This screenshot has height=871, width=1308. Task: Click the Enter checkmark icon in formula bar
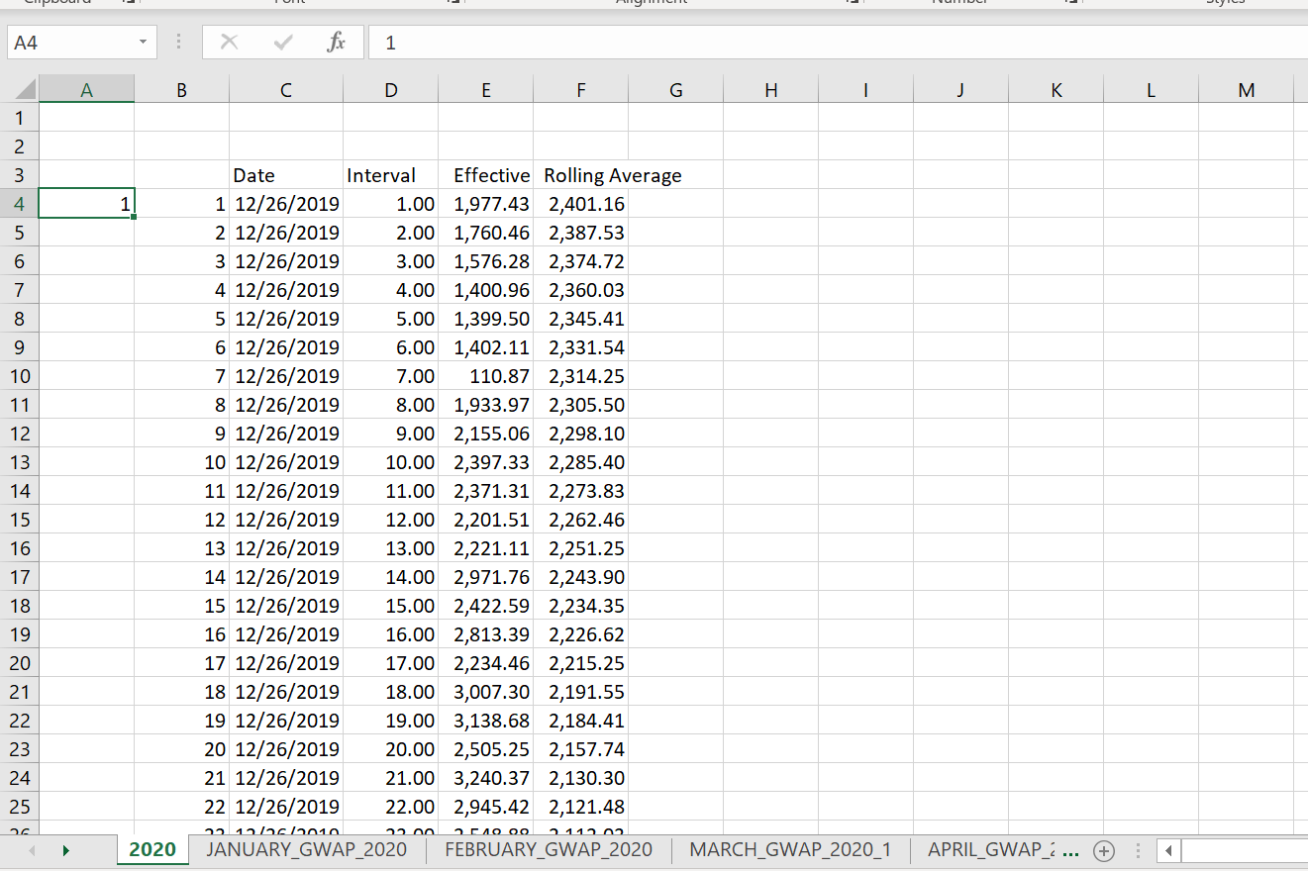tap(283, 43)
